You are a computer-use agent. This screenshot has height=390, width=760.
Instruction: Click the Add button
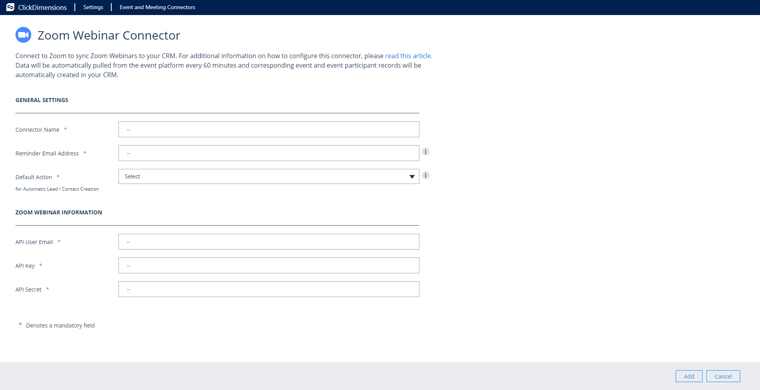pos(689,376)
